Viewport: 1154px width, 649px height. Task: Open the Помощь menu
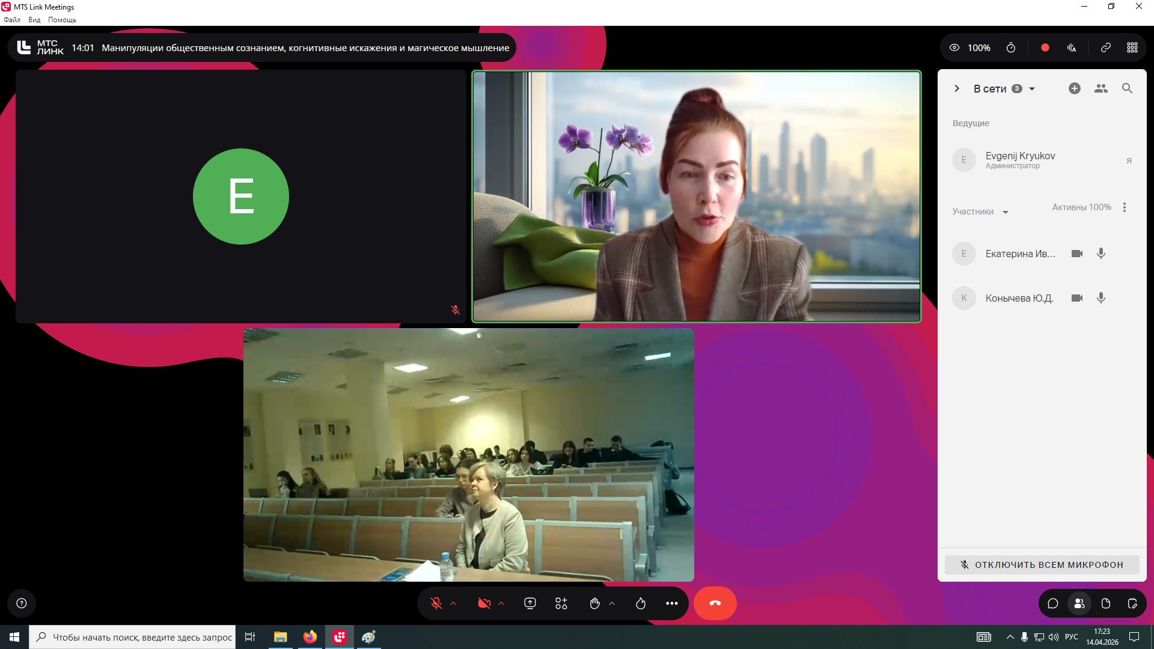click(62, 20)
